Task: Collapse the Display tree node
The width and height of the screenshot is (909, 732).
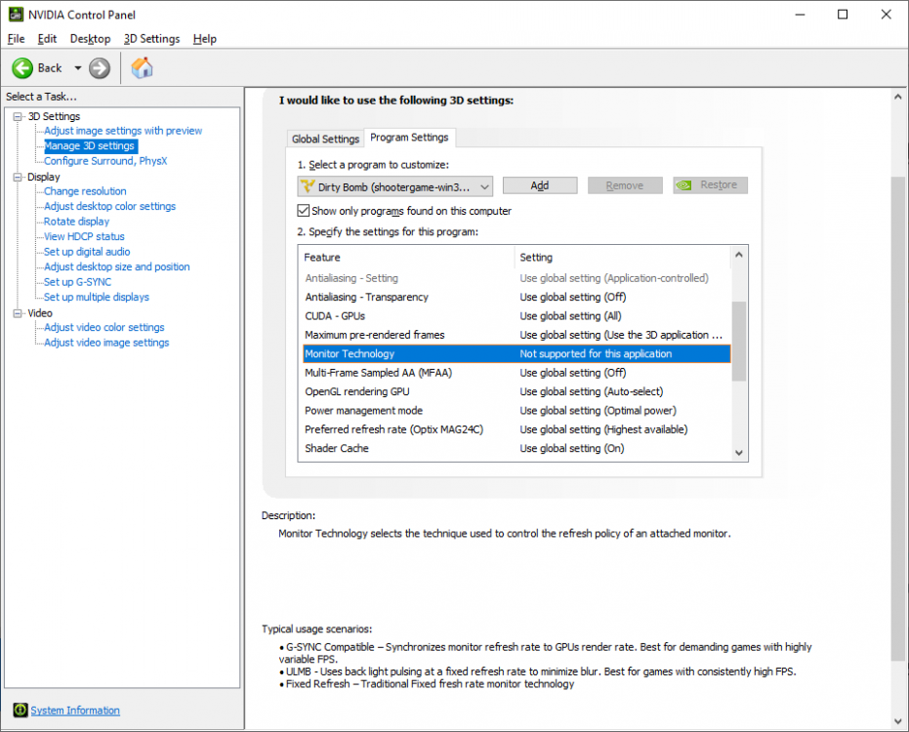Action: pyautogui.click(x=18, y=177)
